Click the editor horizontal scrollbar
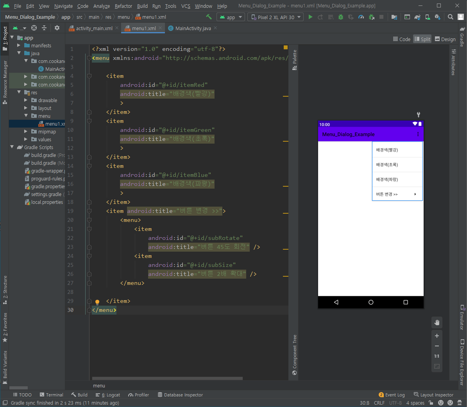 pyautogui.click(x=167, y=378)
